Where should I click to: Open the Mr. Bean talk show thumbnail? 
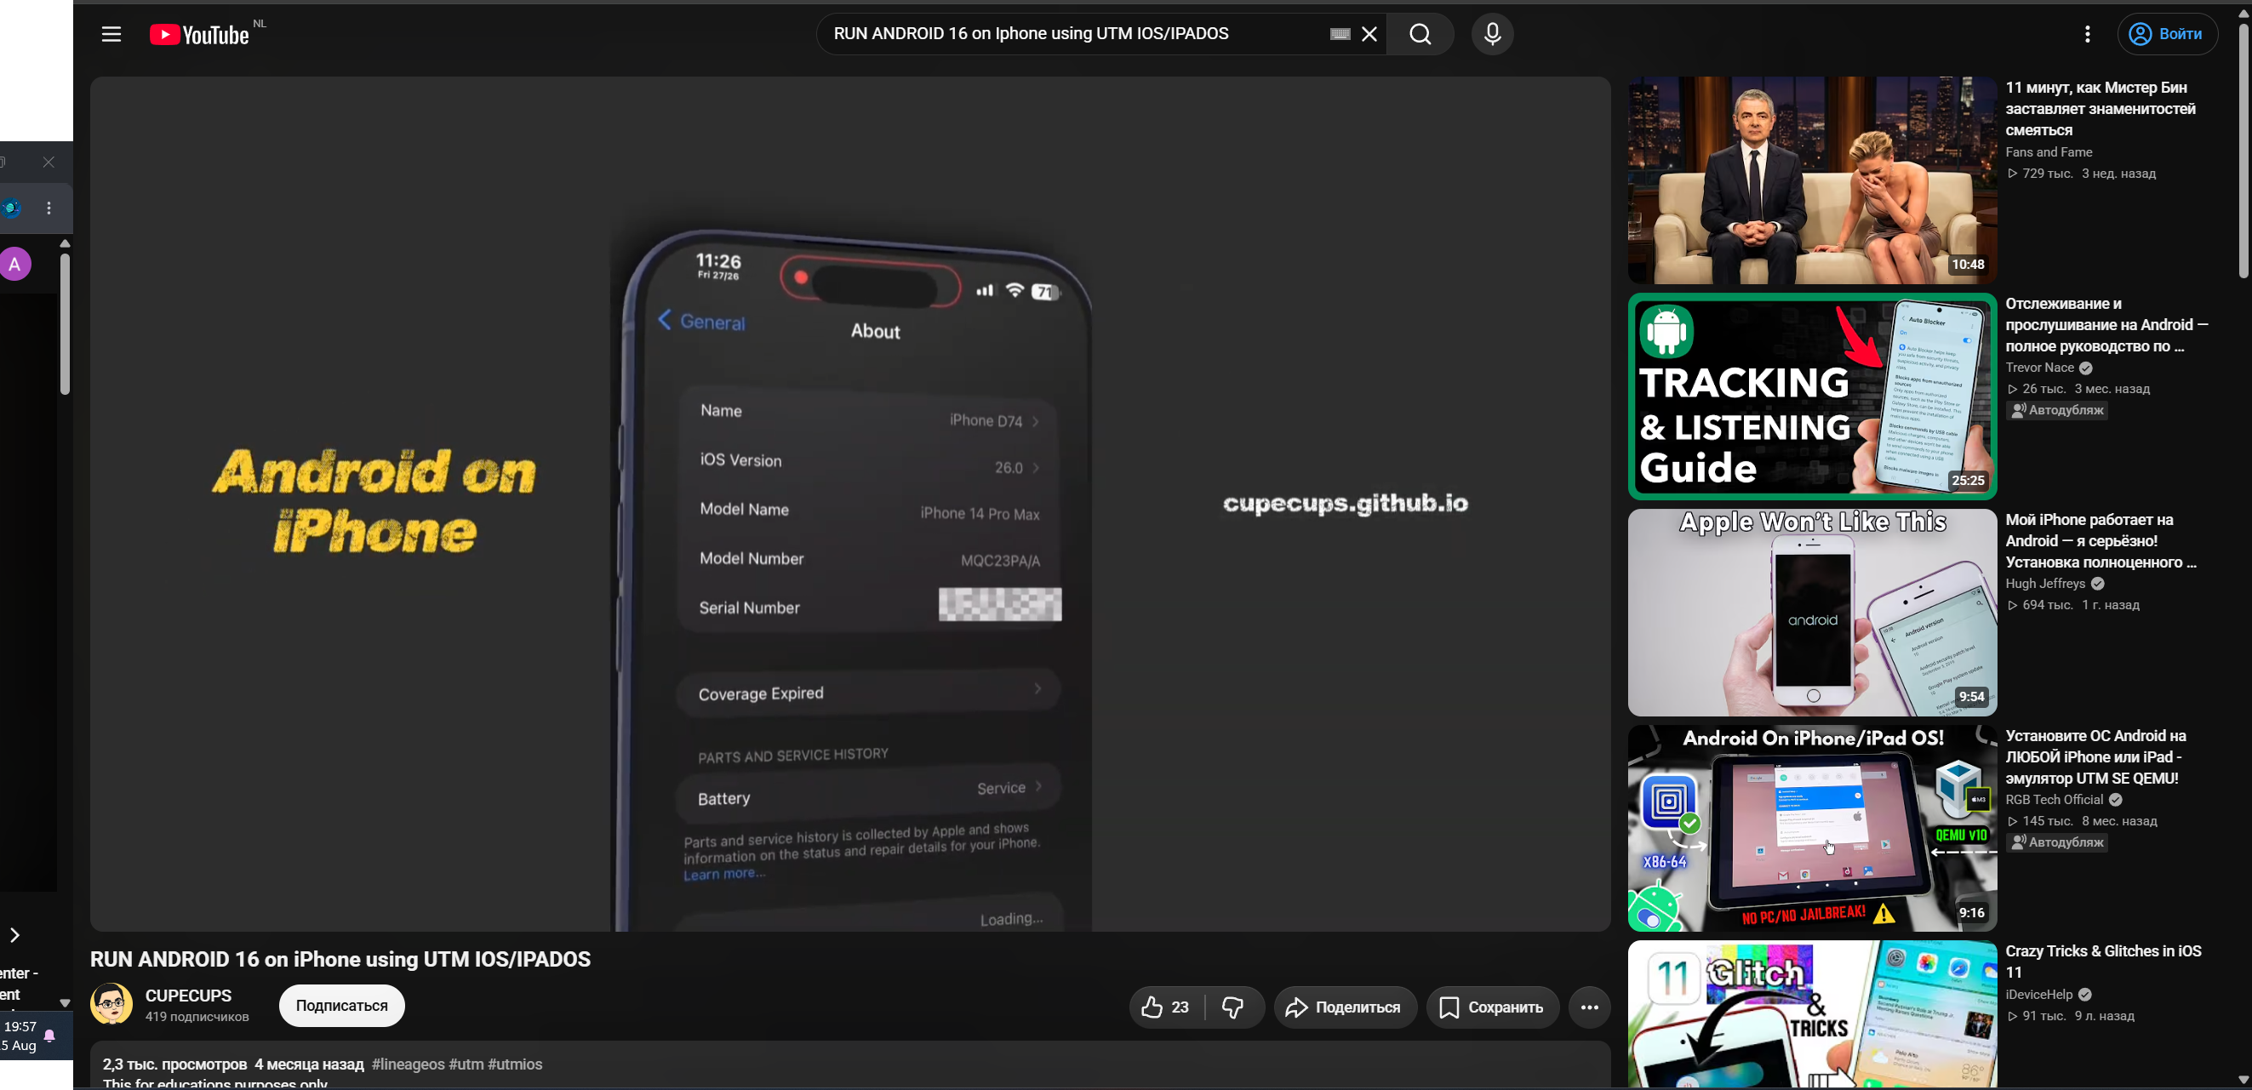click(1812, 180)
